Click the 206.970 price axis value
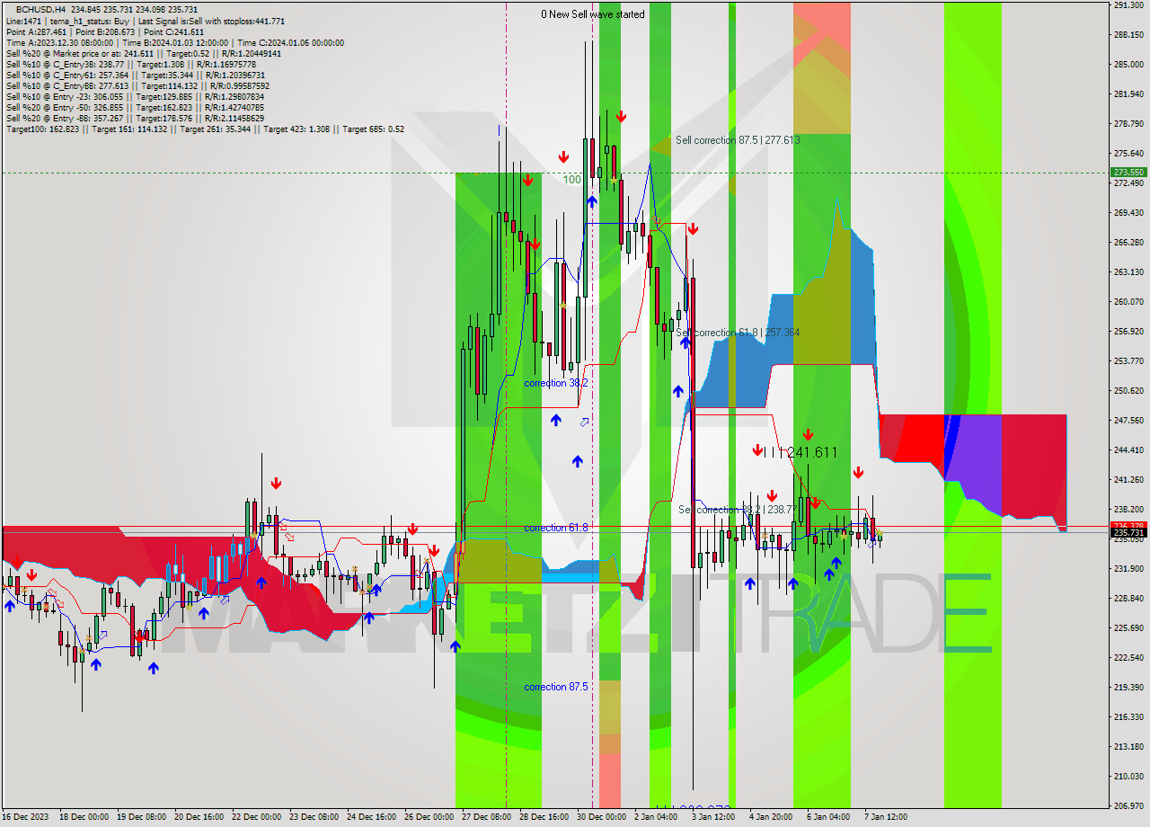The width and height of the screenshot is (1150, 827). pos(1128,805)
